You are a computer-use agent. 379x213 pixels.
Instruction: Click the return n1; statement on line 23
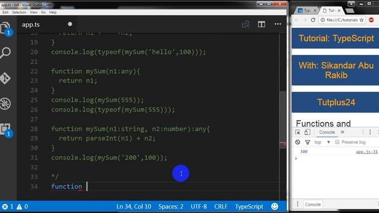pos(78,80)
